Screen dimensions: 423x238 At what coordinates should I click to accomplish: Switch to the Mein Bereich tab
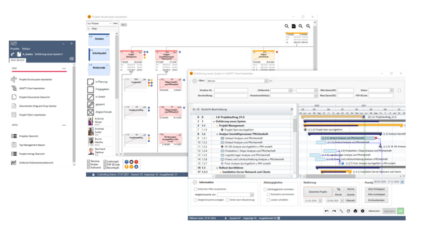(18, 60)
